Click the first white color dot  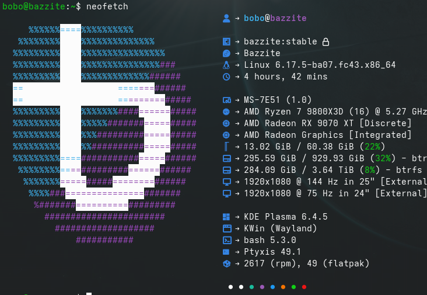(230, 287)
